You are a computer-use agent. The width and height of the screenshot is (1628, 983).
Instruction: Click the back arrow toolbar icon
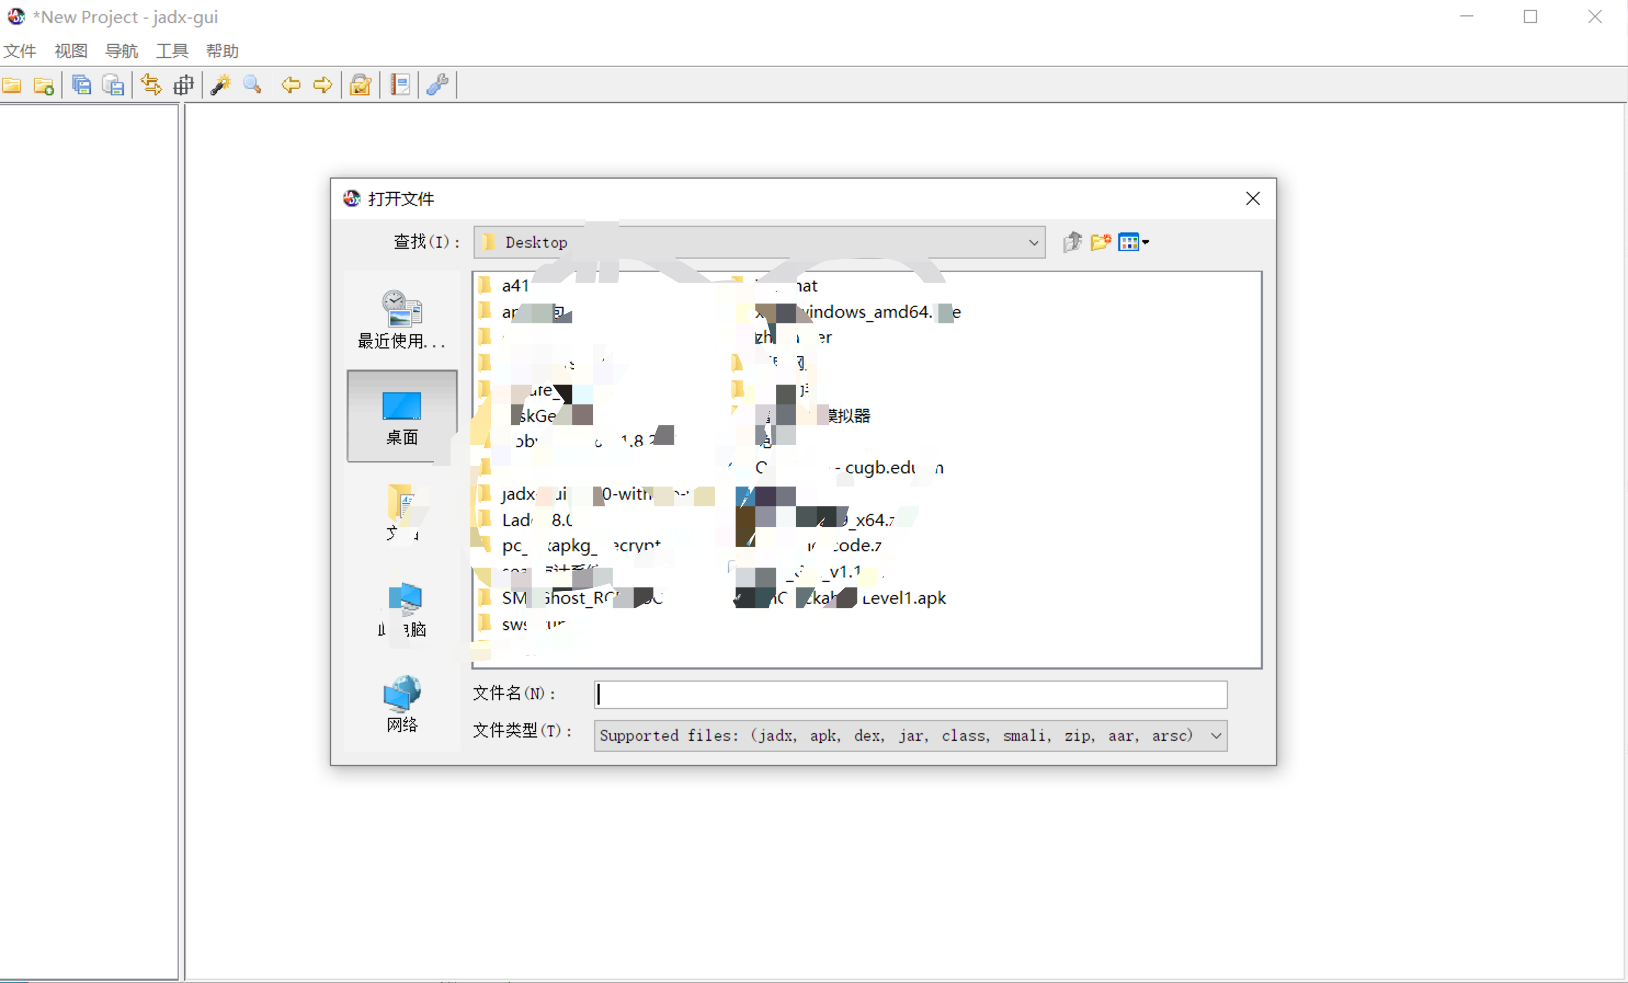[291, 85]
